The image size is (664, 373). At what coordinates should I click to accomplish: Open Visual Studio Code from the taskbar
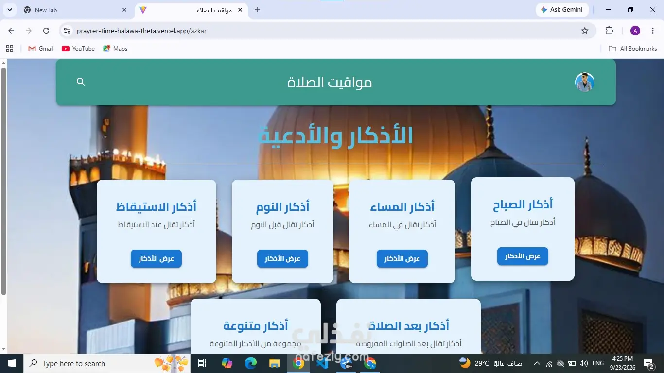(322, 363)
